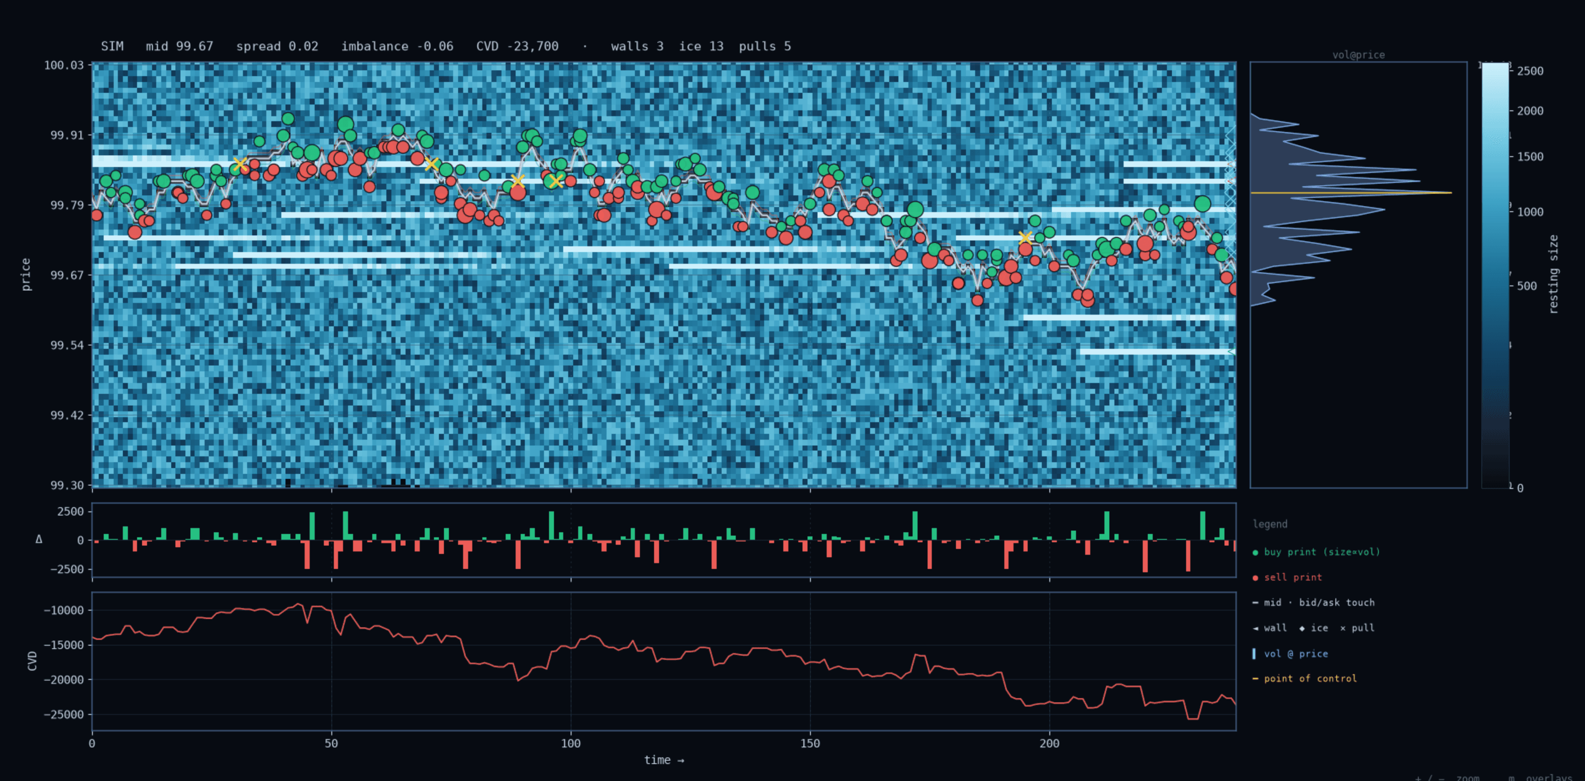Click the Δ delta panel axis label

point(39,539)
